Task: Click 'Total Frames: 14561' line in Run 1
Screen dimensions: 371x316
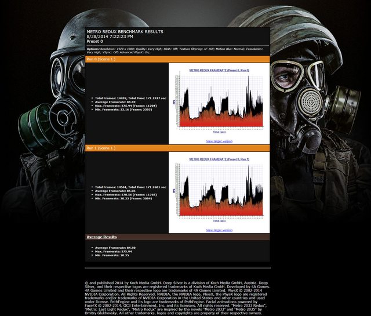Action: point(130,187)
